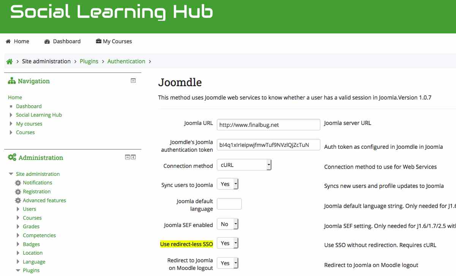Open My Courses in the top menu
Screen dimensions: 456x276
coord(114,41)
